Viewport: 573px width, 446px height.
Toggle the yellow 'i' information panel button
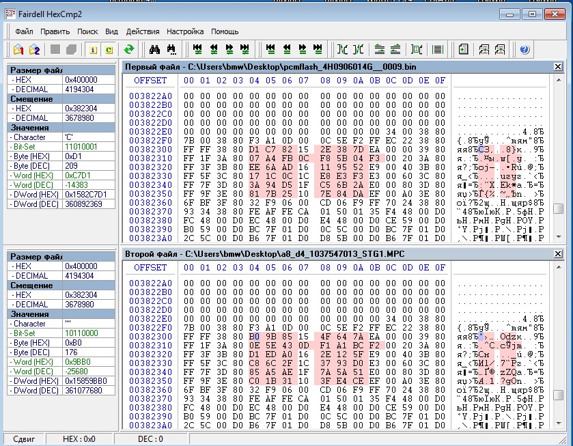pyautogui.click(x=93, y=49)
